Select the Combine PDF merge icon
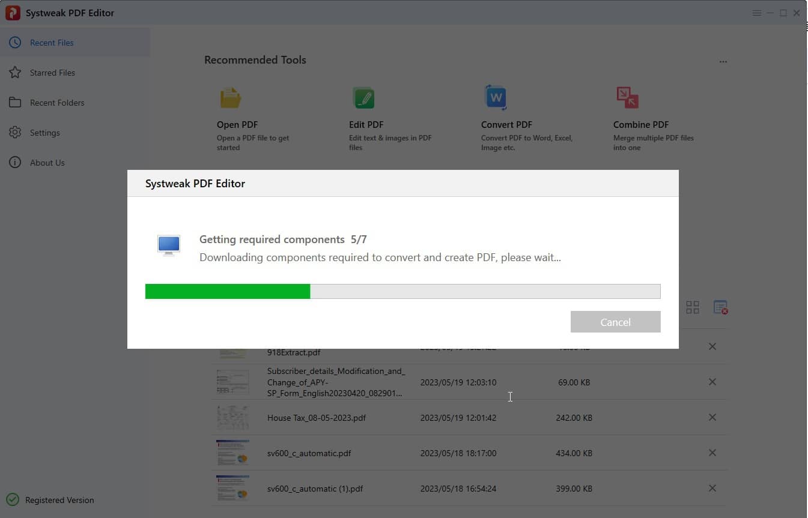The height and width of the screenshot is (518, 808). [x=627, y=97]
